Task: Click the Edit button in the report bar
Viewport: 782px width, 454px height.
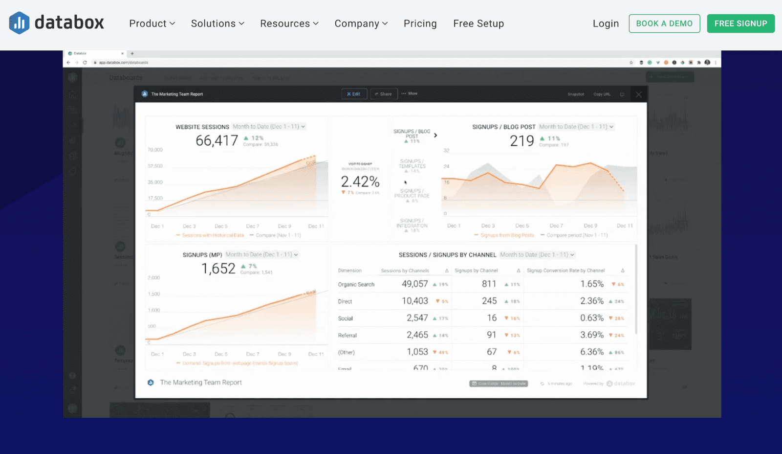Action: point(354,94)
